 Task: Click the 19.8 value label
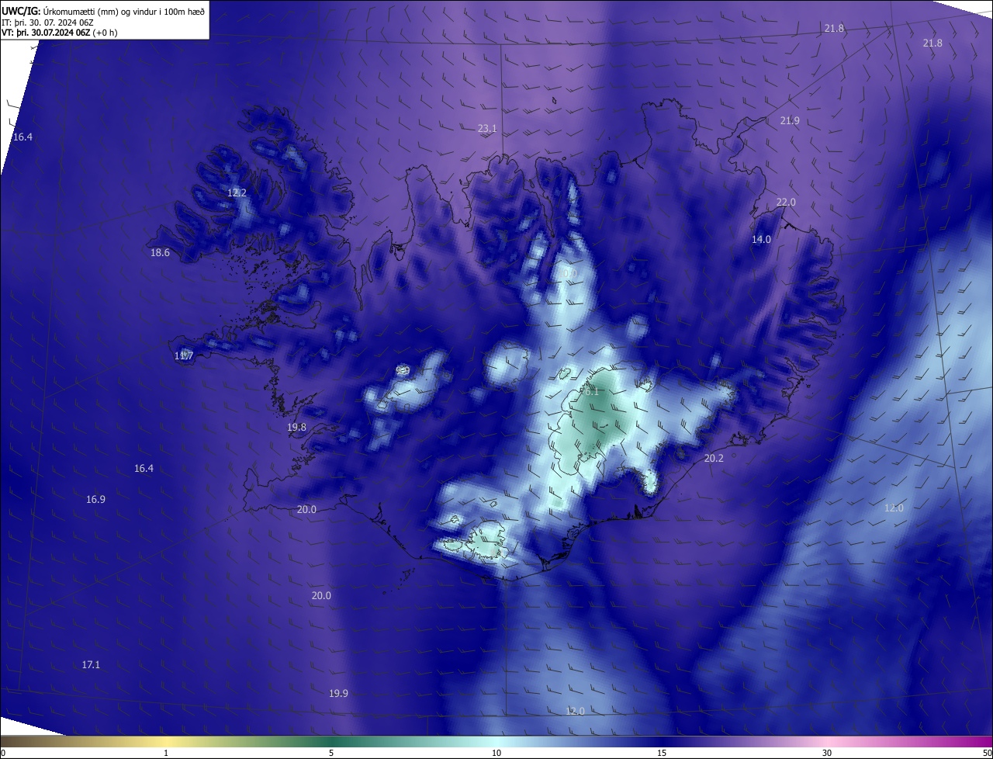click(296, 428)
